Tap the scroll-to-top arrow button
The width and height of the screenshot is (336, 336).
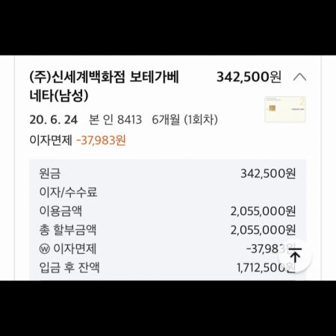tap(295, 256)
